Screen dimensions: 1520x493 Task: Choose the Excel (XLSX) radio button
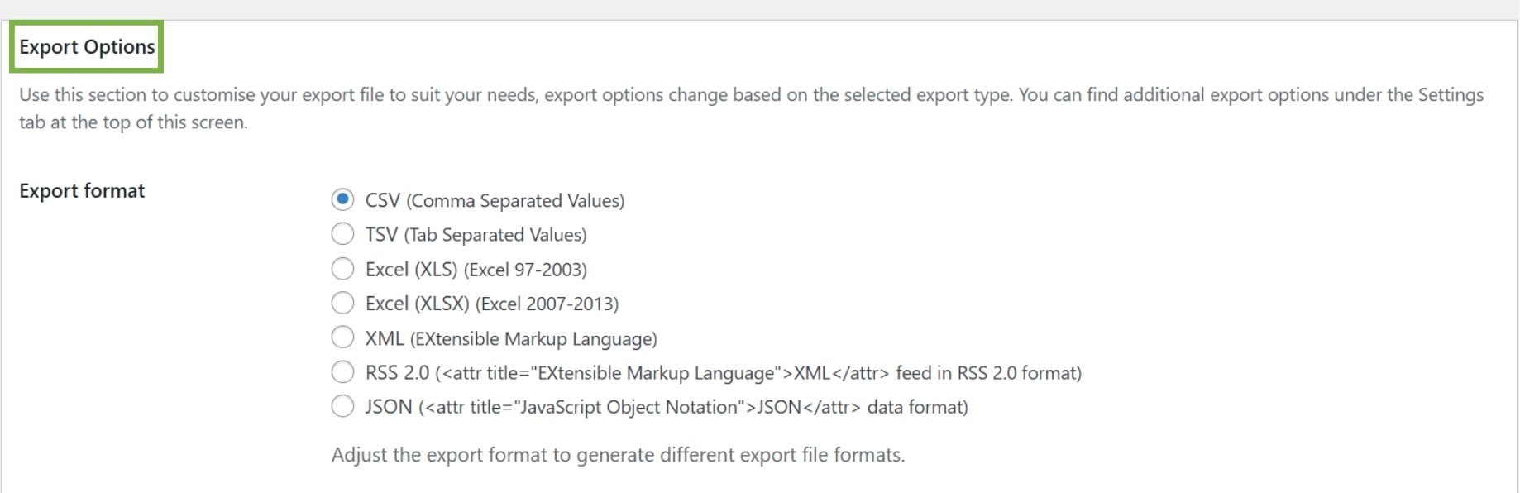pos(342,304)
